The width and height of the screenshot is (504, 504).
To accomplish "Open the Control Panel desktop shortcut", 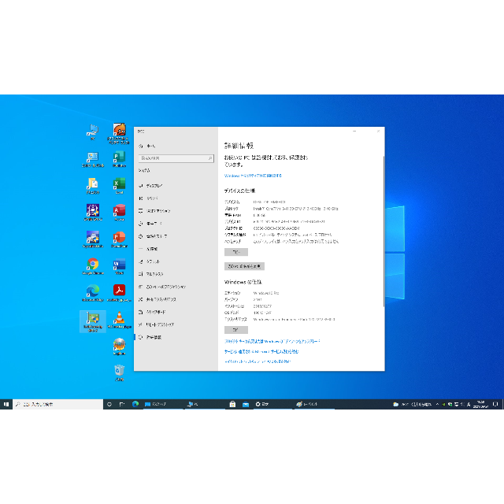I will (93, 159).
